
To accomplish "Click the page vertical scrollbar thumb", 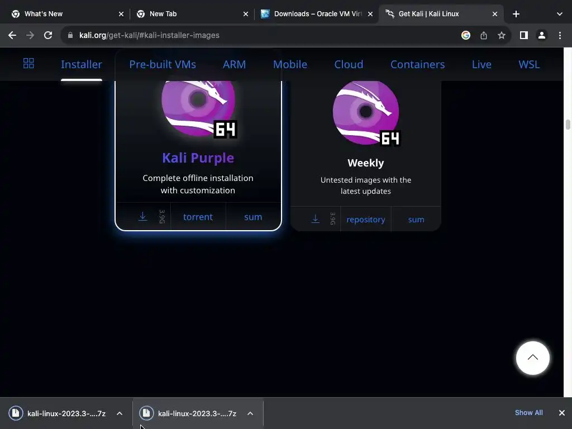I will point(568,124).
